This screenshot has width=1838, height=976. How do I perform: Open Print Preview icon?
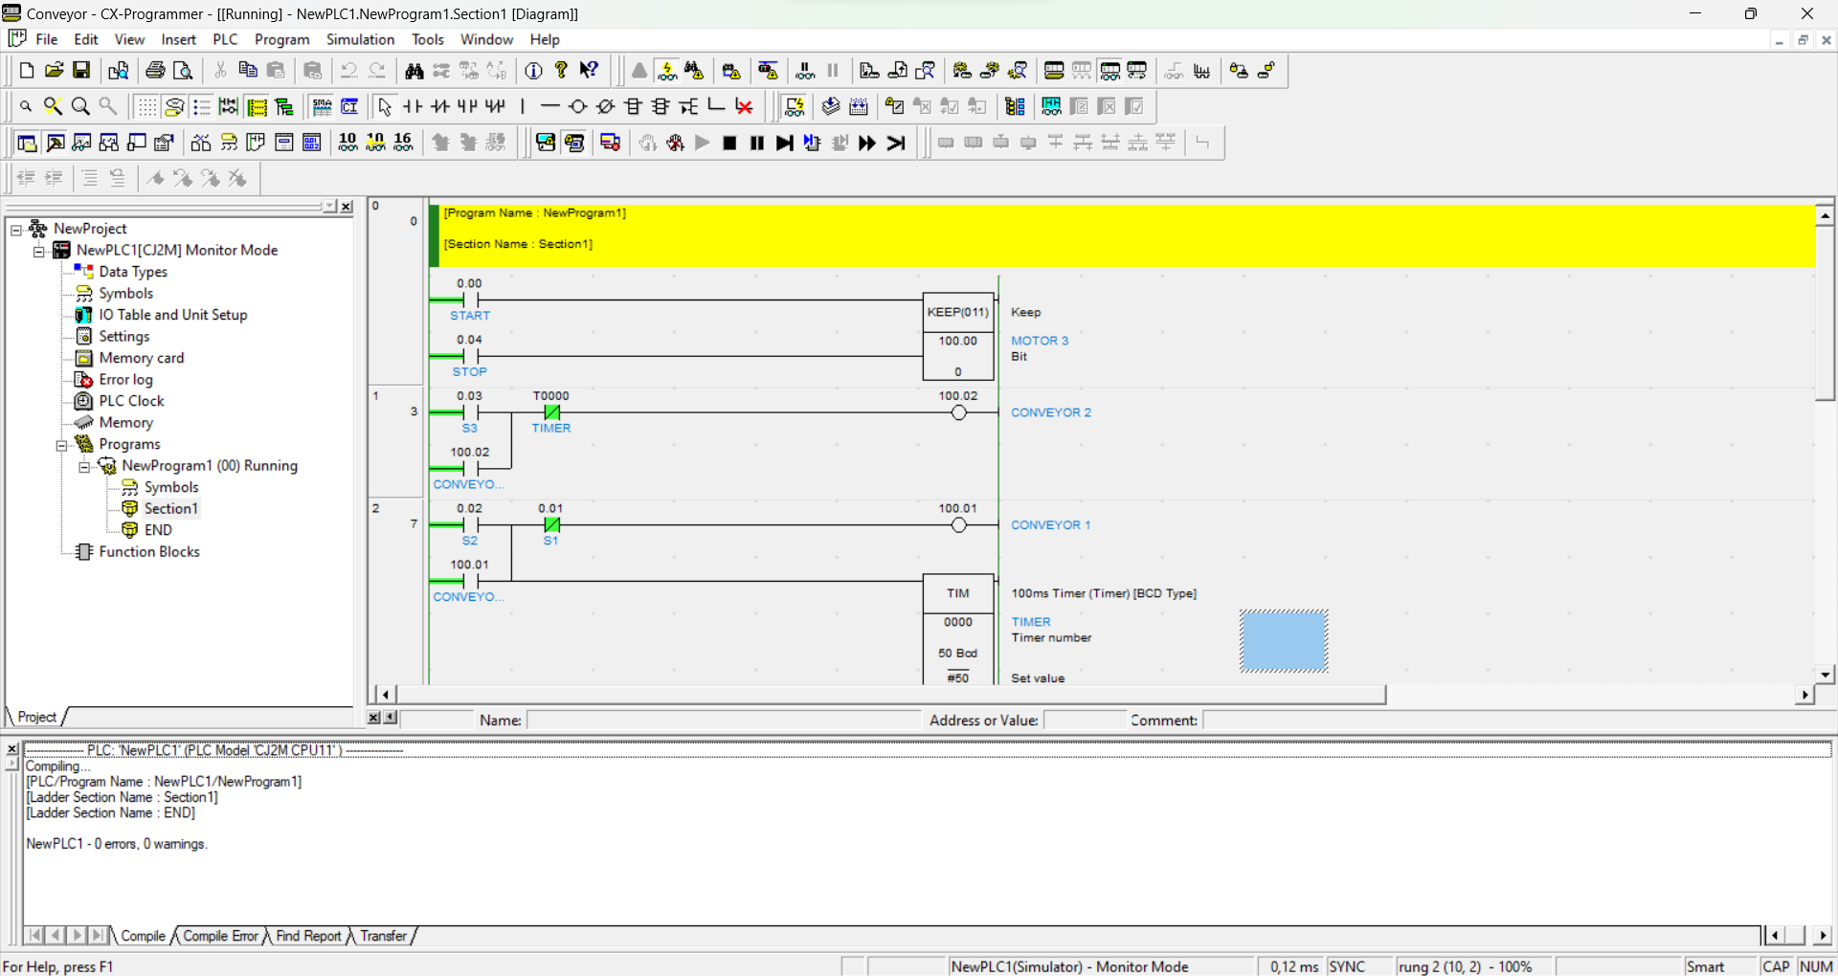point(183,71)
